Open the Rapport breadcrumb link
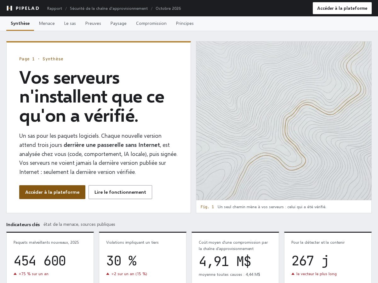This screenshot has height=283, width=378. (54, 8)
